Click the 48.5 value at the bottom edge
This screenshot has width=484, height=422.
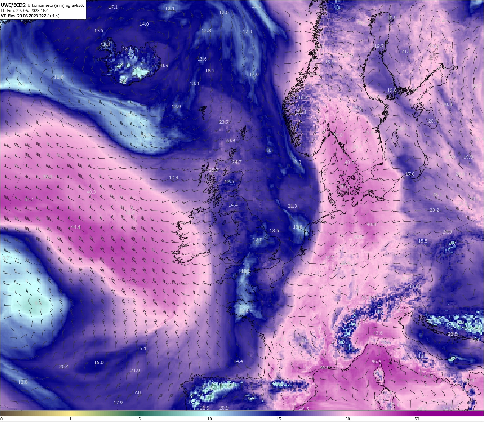tap(304, 409)
